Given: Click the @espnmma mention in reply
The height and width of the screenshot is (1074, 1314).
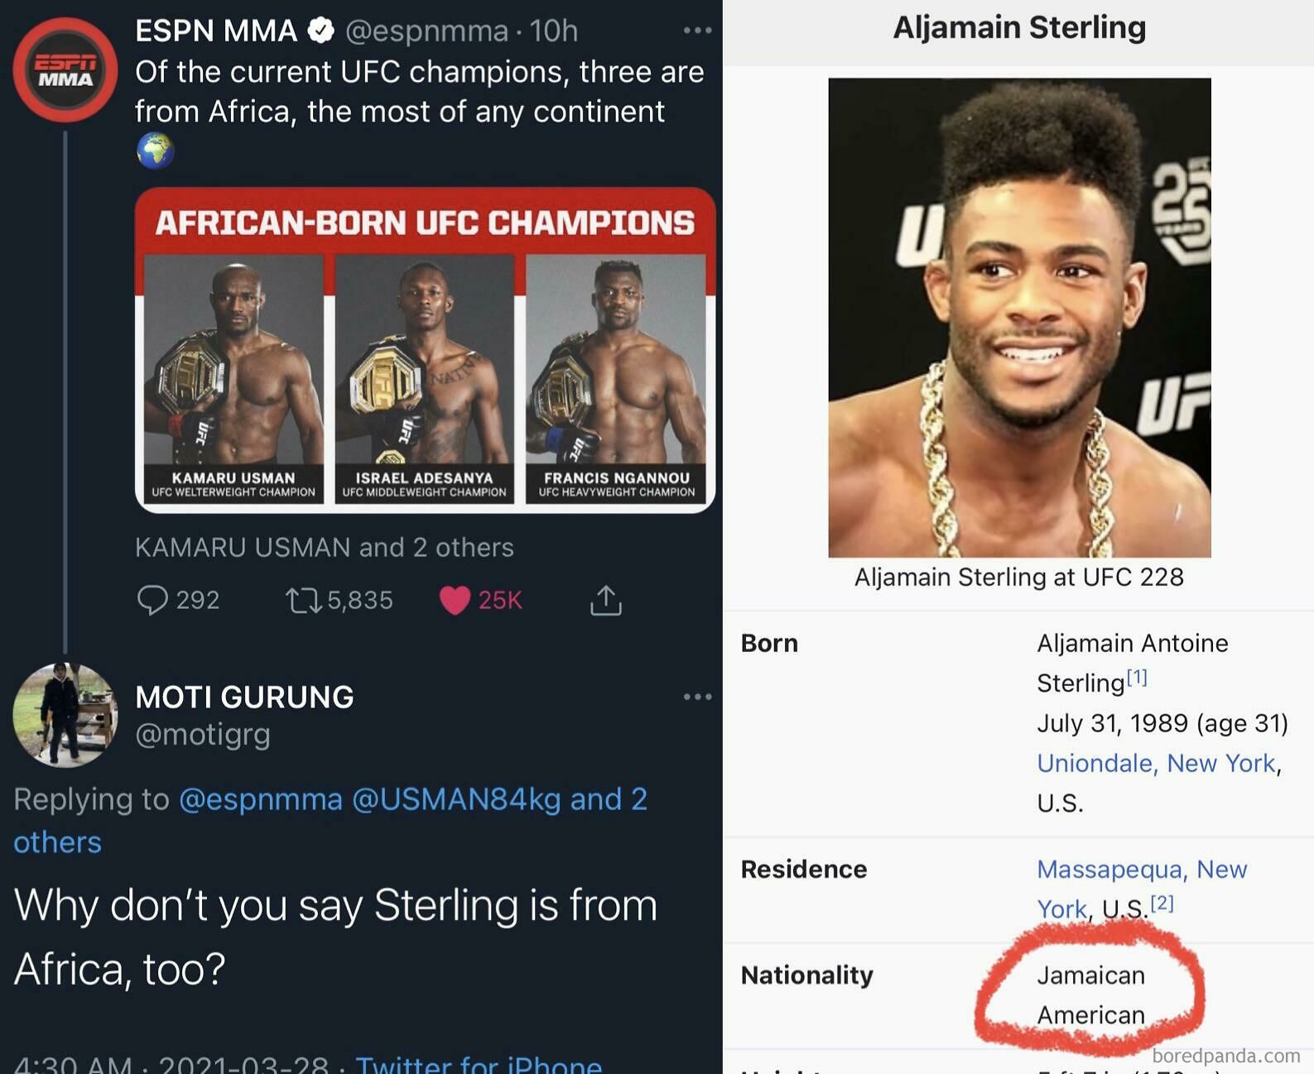Looking at the screenshot, I should 261,799.
